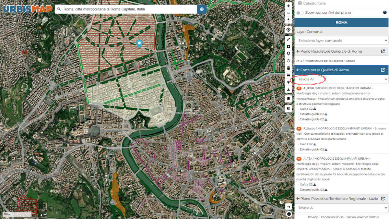Click the trash icon to clear map drawings
389x219 pixels.
288,67
